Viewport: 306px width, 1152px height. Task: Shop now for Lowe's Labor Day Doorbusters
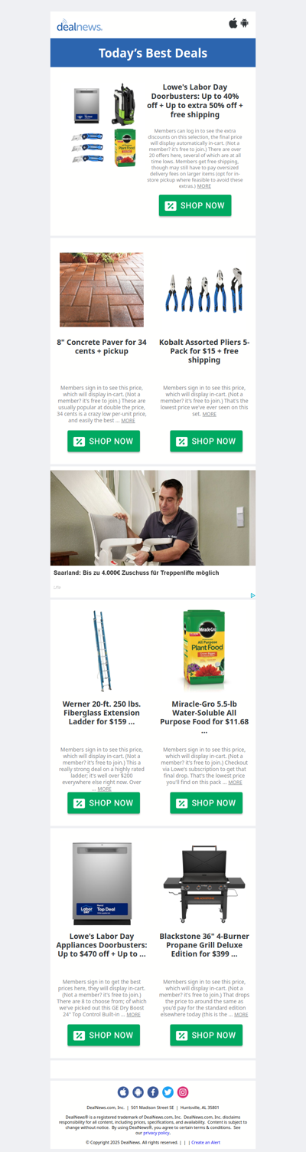(x=195, y=205)
